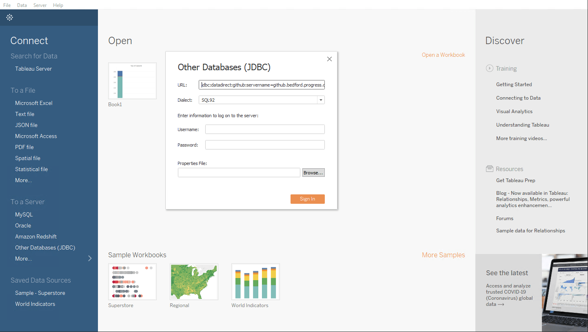
Task: Open Sample - Superstore saved data source
Action: (x=40, y=293)
